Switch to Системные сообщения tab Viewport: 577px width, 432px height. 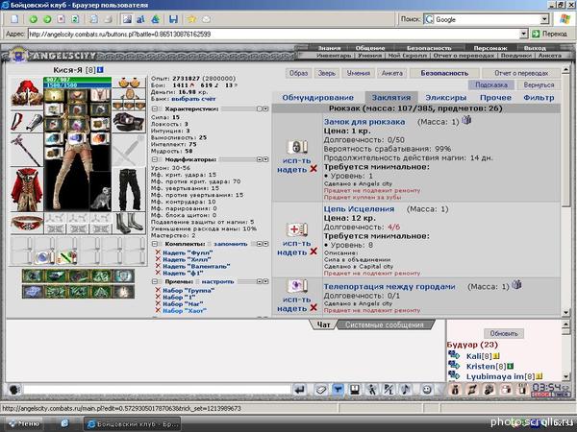[385, 324]
